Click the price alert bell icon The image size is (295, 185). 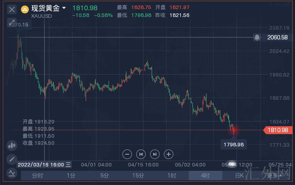coord(257,37)
